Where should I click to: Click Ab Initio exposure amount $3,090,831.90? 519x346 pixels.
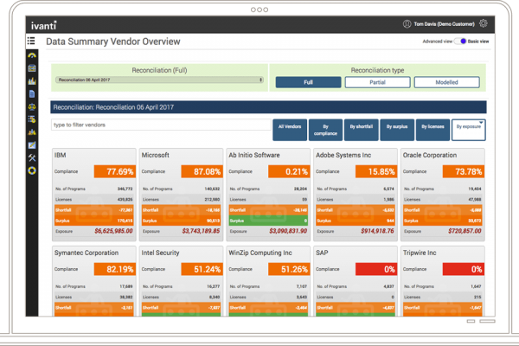(288, 231)
